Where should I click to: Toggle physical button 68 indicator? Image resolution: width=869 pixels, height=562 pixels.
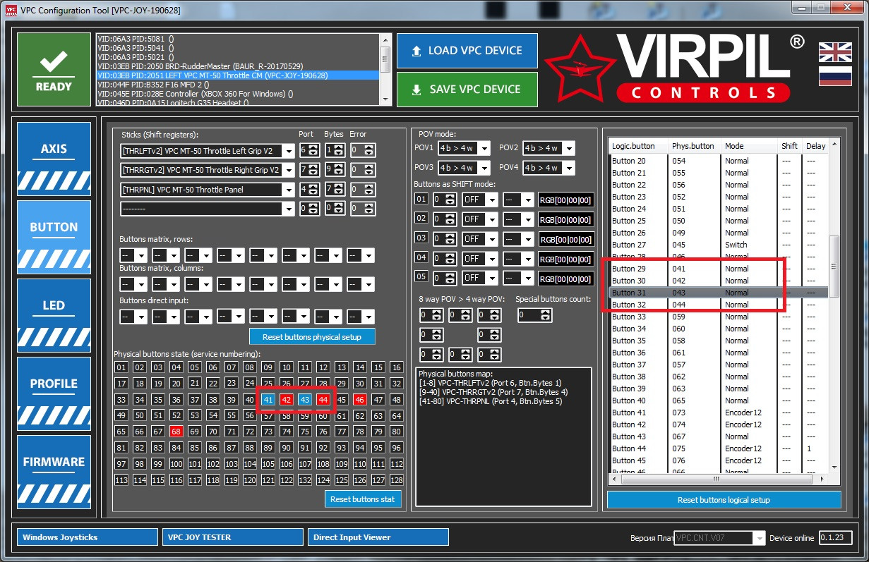point(176,432)
